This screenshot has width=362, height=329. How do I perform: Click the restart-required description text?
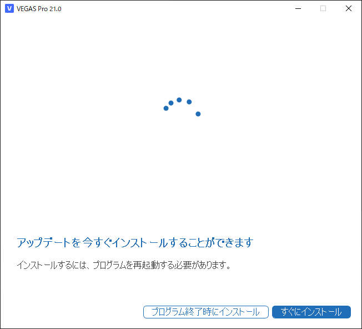click(123, 265)
